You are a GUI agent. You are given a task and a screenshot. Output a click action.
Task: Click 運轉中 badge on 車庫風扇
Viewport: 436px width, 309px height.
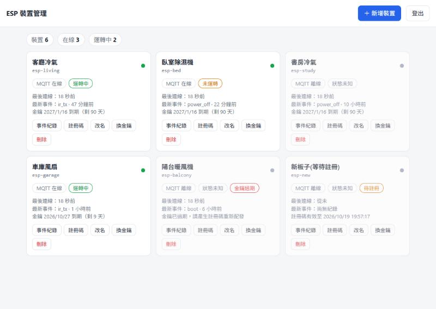[x=81, y=188]
